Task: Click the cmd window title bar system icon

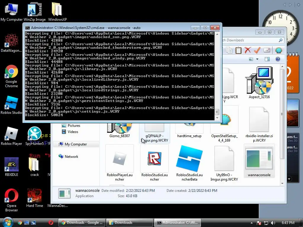Action: (28, 28)
